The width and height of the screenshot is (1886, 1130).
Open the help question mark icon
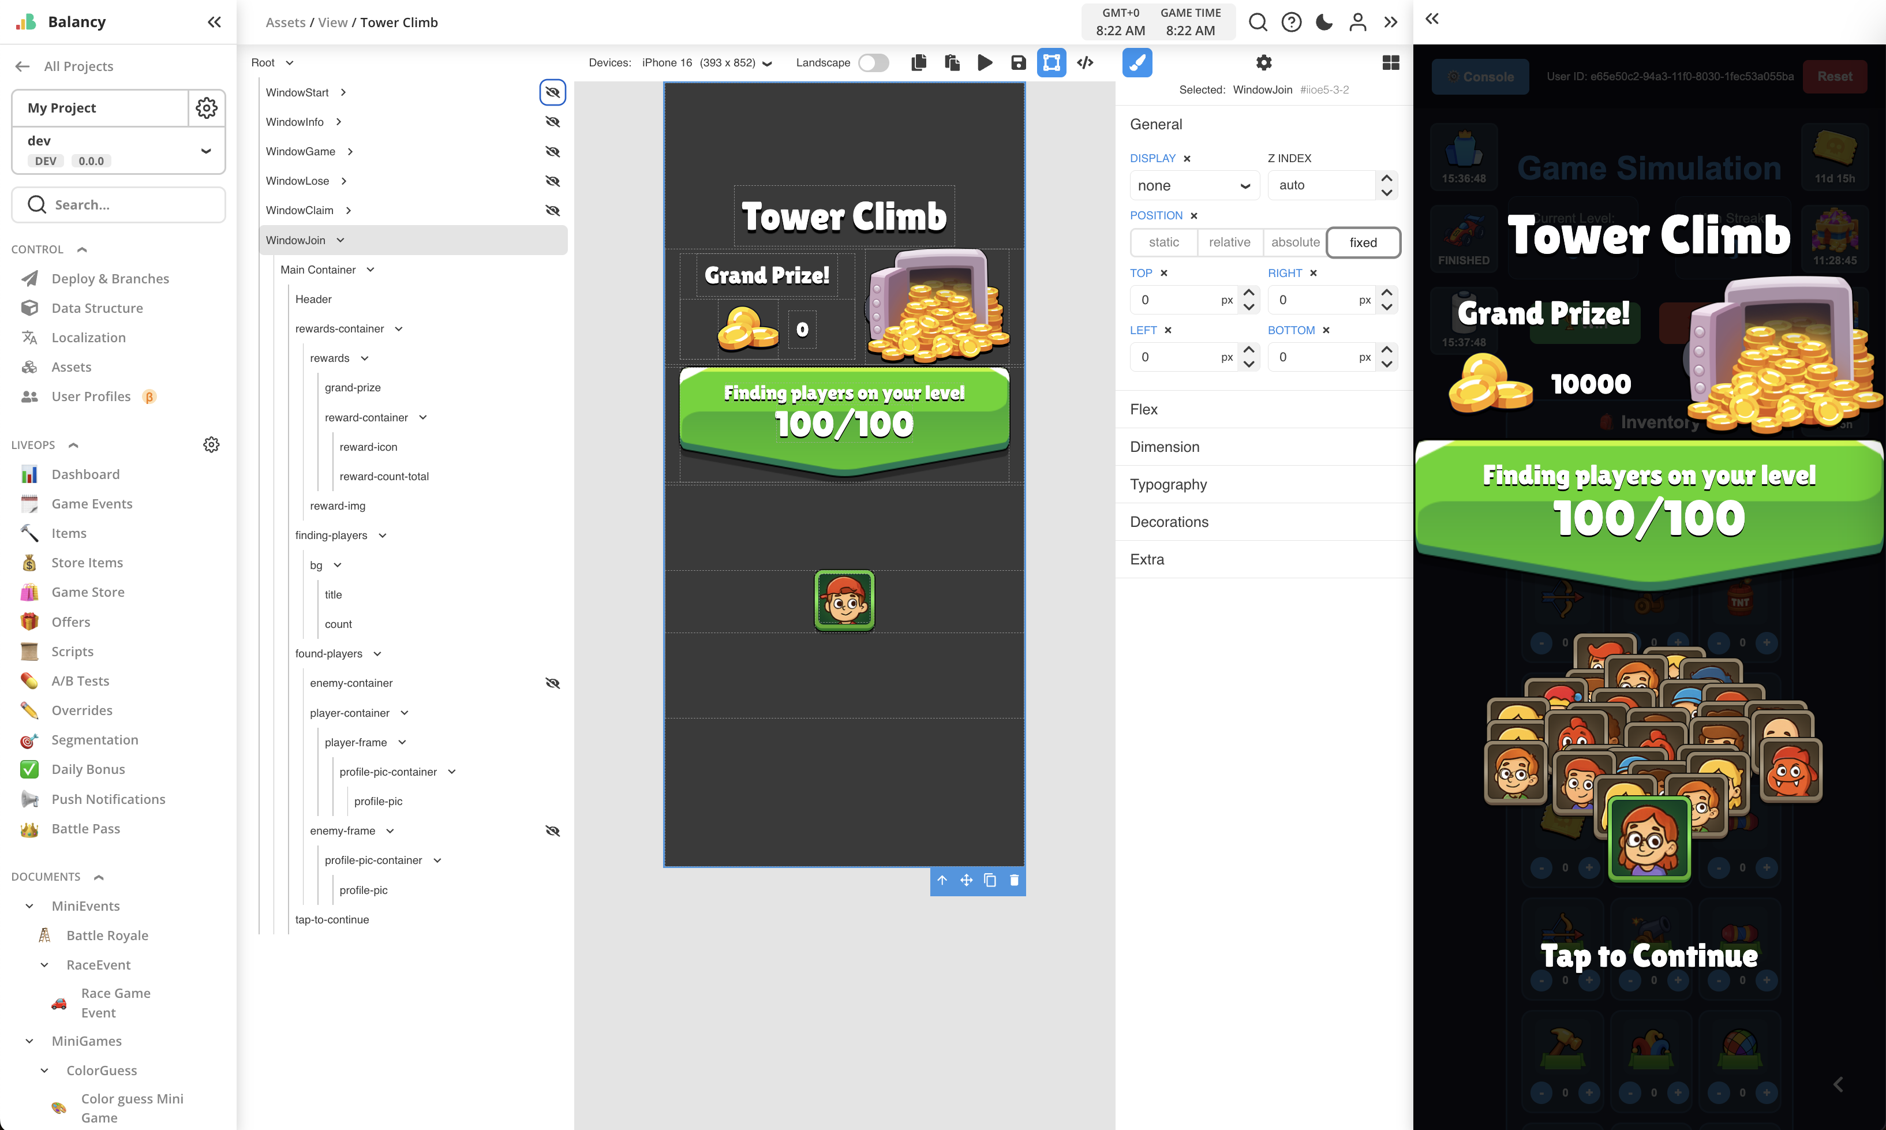(1292, 22)
